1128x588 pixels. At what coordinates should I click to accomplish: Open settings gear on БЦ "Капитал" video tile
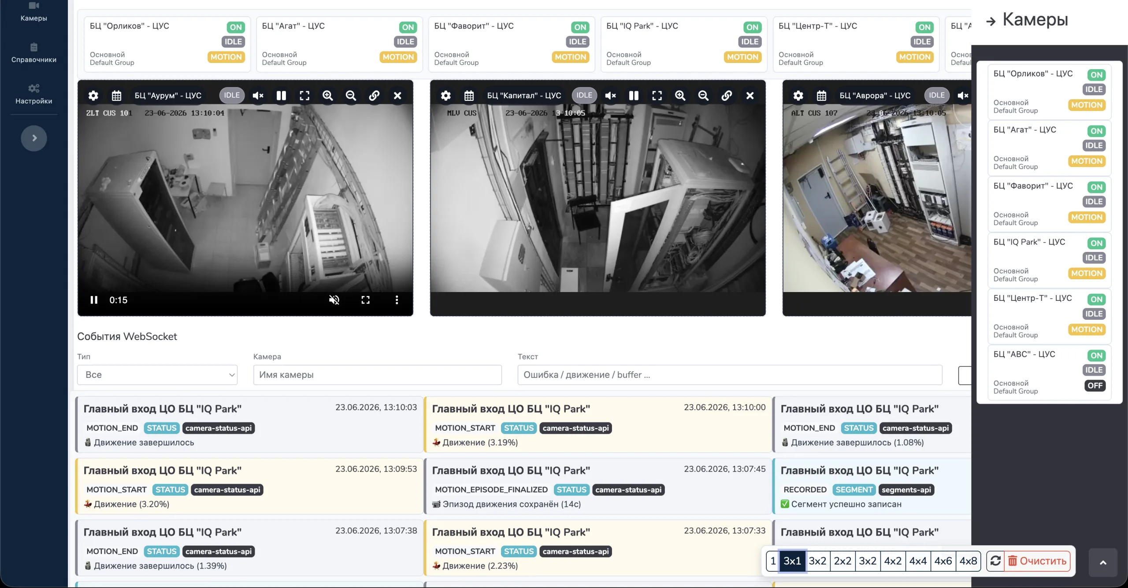point(445,96)
